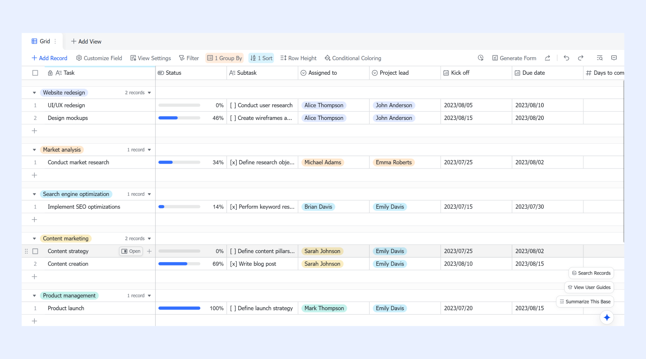Open the comments icon in toolbar
The image size is (646, 359).
click(614, 58)
